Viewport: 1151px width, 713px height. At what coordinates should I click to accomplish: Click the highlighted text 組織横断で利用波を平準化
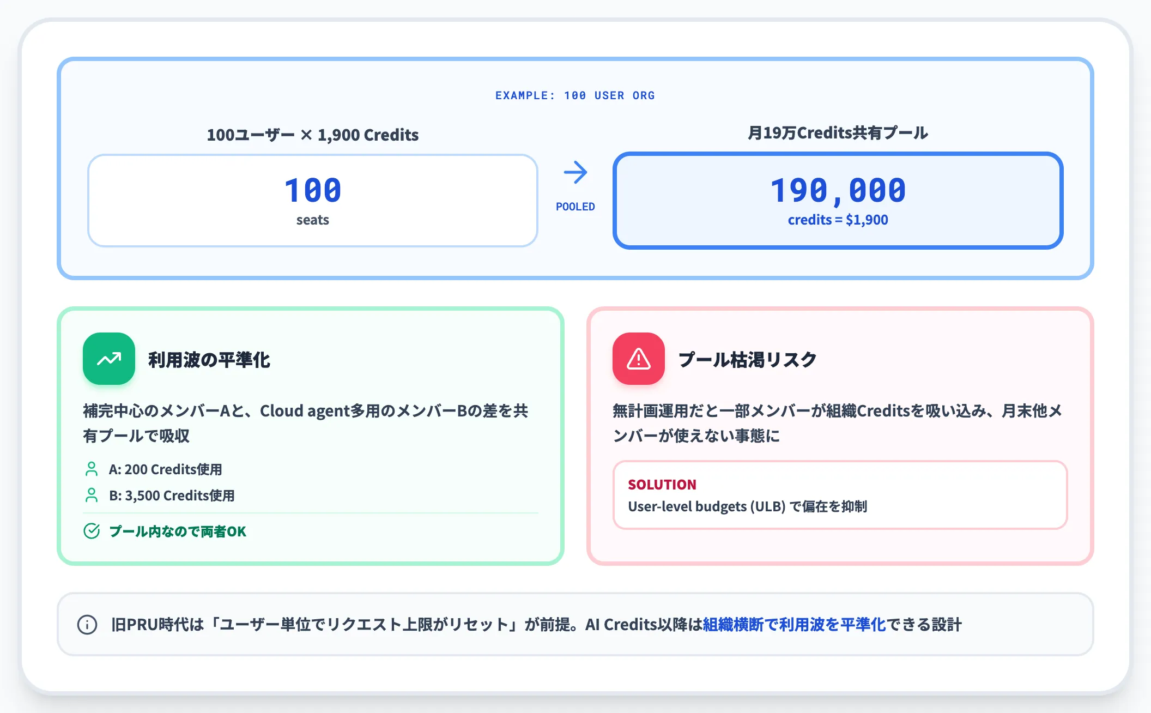tap(794, 625)
